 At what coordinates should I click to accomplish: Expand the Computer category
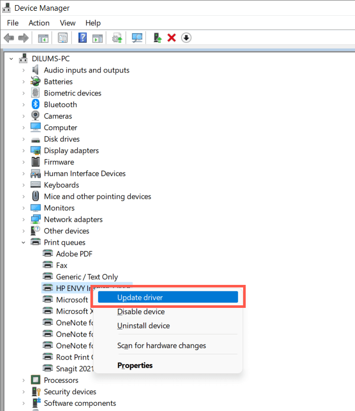tap(23, 128)
